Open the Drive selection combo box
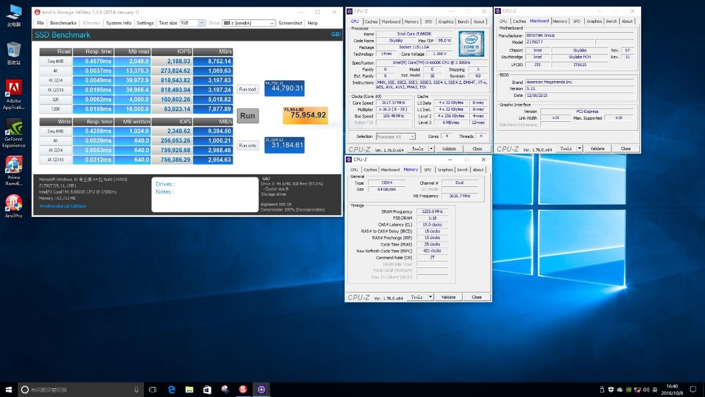This screenshot has width=705, height=397. coord(249,23)
